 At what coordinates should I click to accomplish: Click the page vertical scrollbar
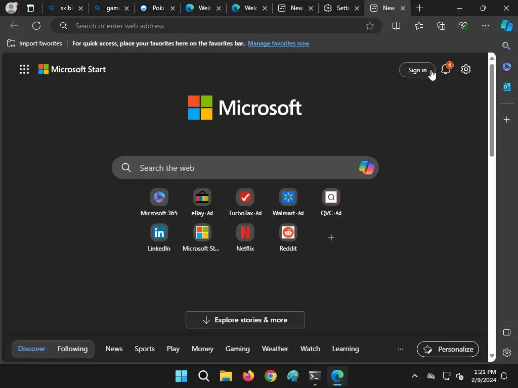tap(492, 111)
